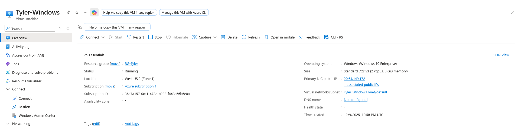Click the Time created value
This screenshot has height=130, width=515.
point(364,115)
